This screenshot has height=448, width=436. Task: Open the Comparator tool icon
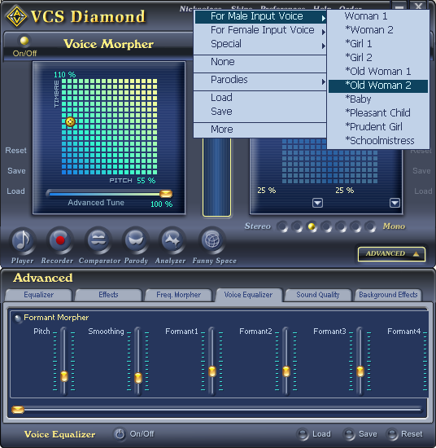[x=98, y=240]
